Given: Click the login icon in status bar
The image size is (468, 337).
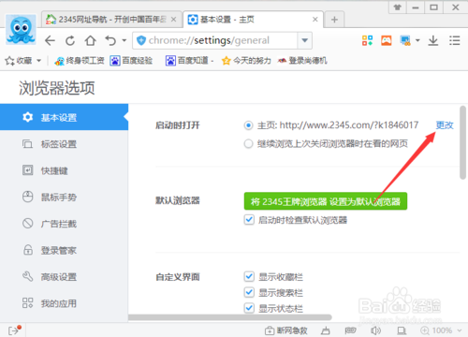Looking at the screenshot, I should click(x=15, y=330).
